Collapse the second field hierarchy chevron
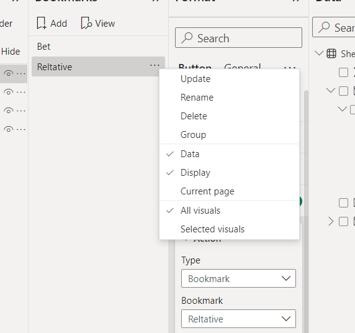This screenshot has width=355, height=333. 331,91
